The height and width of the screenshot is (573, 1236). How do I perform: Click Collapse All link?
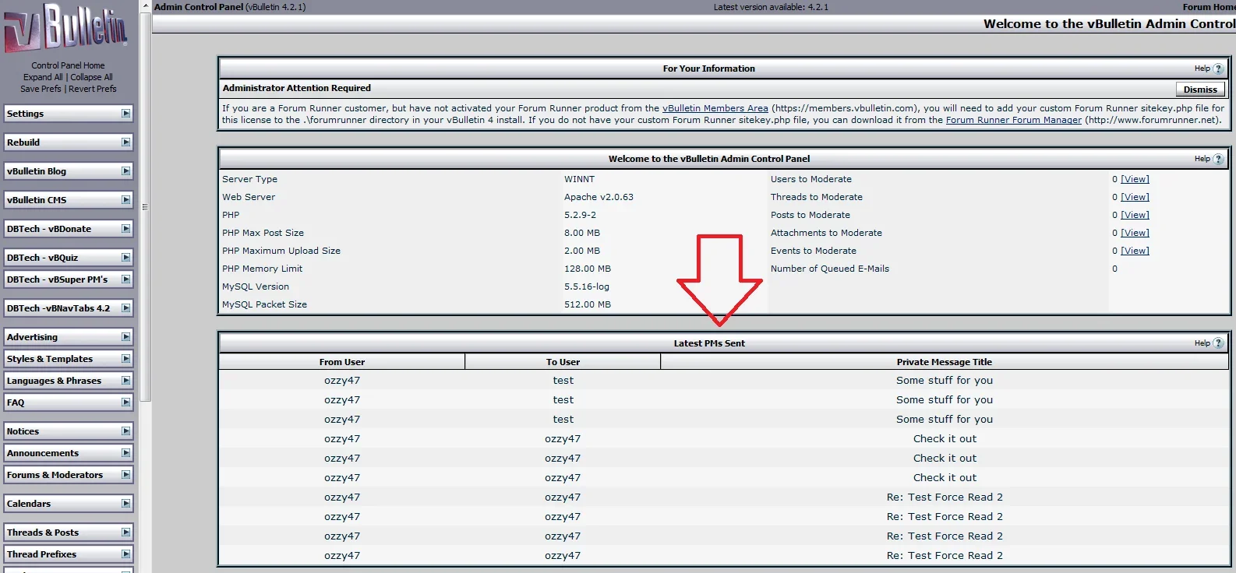pos(91,77)
